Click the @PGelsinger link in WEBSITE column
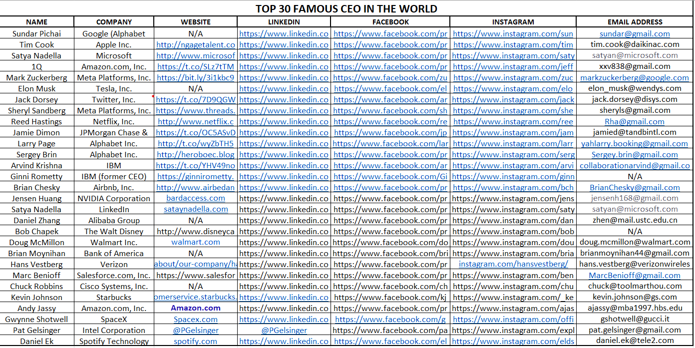The image size is (695, 348). (196, 330)
